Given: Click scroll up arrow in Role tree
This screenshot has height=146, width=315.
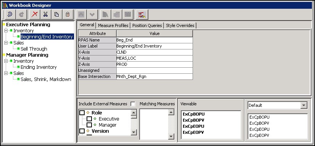Looking at the screenshot, I should pyautogui.click(x=134, y=113).
